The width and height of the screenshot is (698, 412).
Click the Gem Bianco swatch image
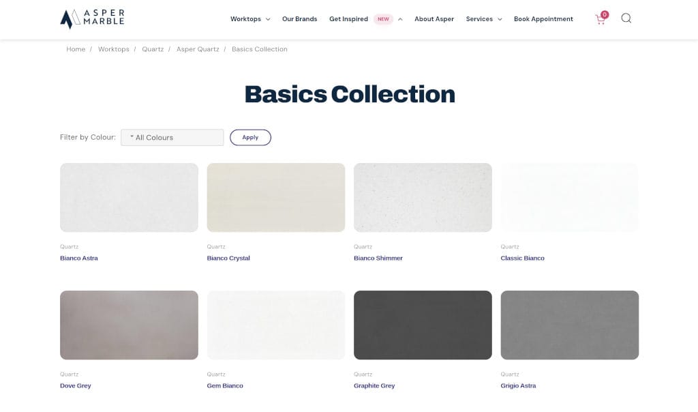[275, 325]
